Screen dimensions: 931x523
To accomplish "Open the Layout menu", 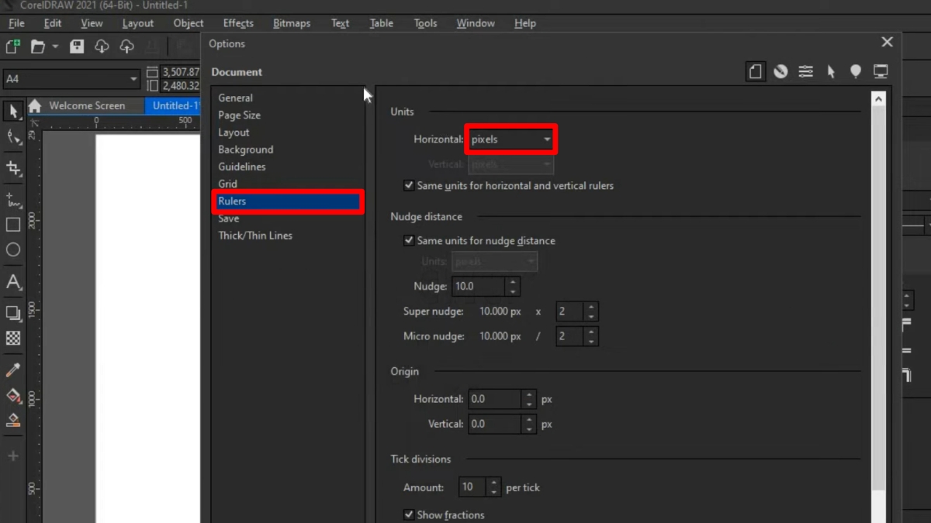I will tap(138, 23).
